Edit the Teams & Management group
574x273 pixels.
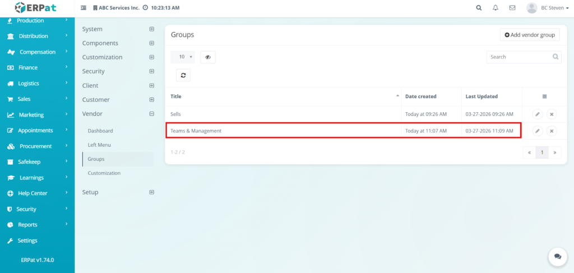537,131
